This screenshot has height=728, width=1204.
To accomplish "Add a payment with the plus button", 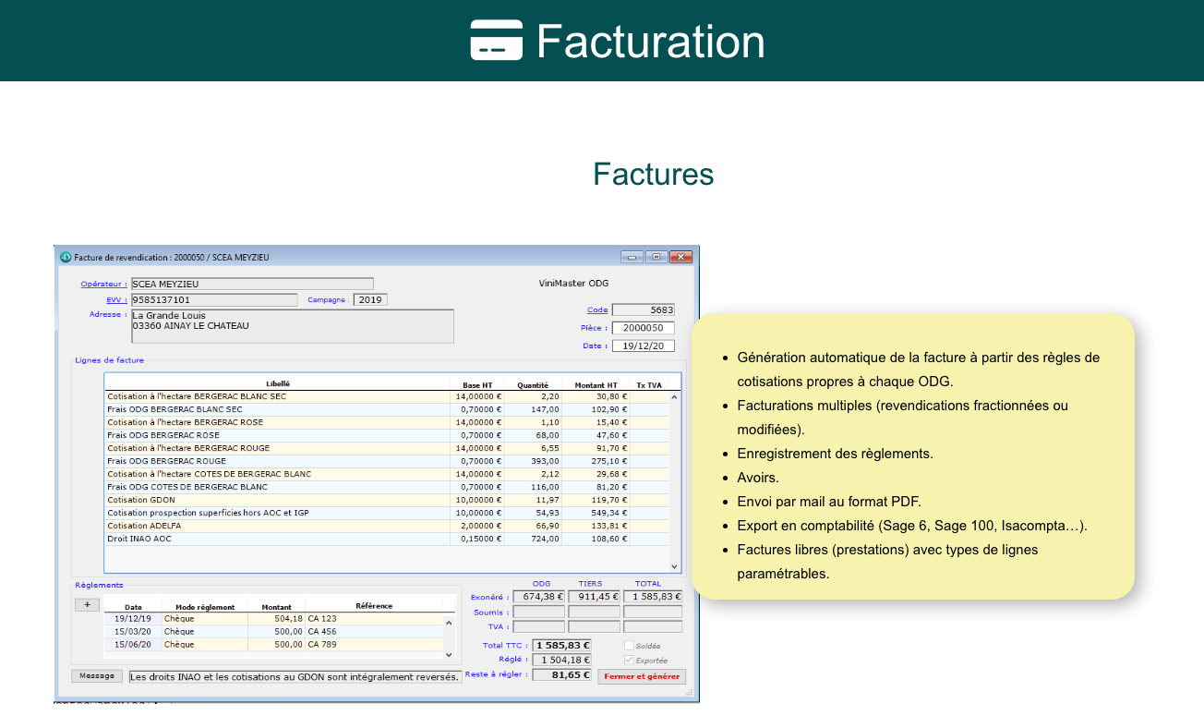I will pos(88,604).
